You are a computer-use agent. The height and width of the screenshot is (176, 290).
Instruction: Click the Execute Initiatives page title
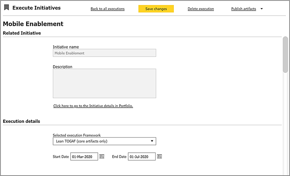point(36,8)
